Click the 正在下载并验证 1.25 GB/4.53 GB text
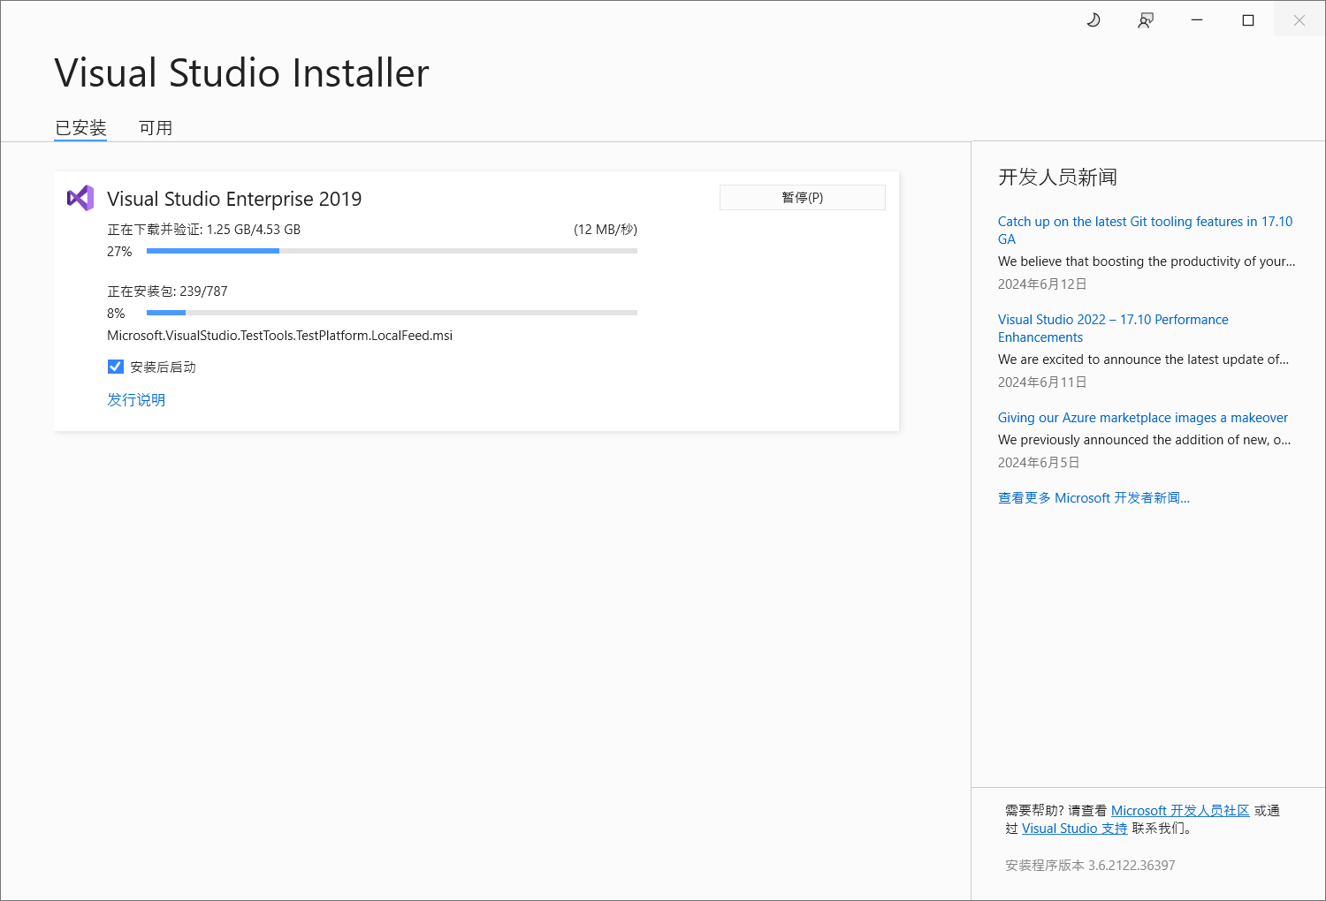The height and width of the screenshot is (901, 1326). pos(204,229)
